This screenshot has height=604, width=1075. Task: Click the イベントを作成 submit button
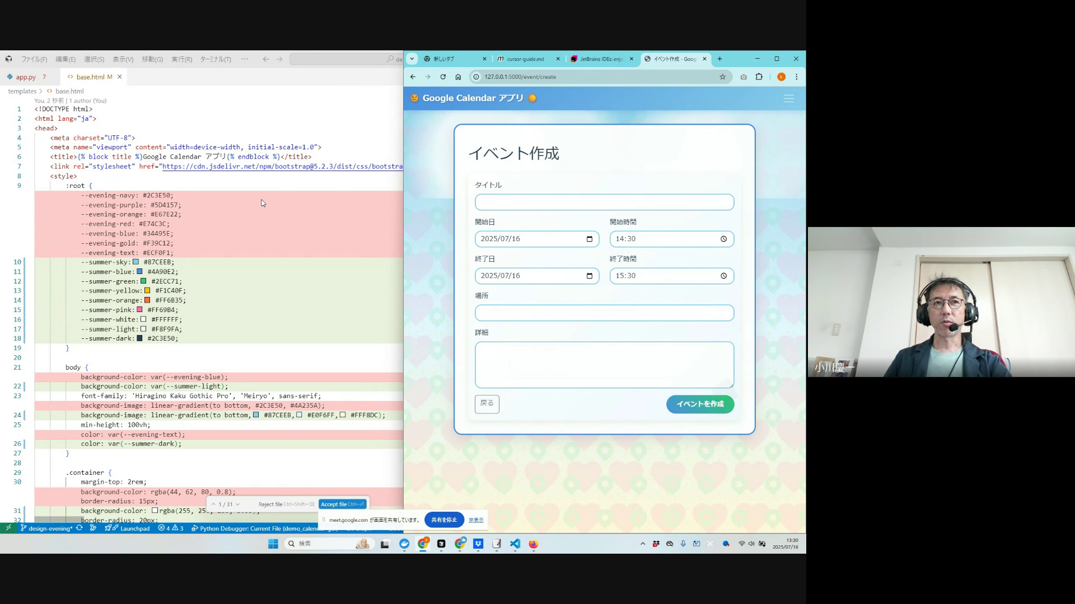[x=700, y=404]
